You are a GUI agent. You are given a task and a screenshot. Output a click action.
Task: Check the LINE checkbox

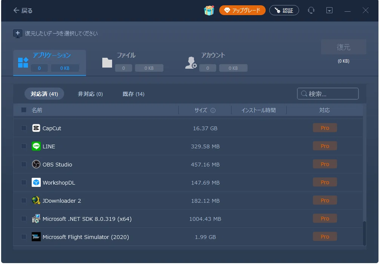(x=23, y=146)
